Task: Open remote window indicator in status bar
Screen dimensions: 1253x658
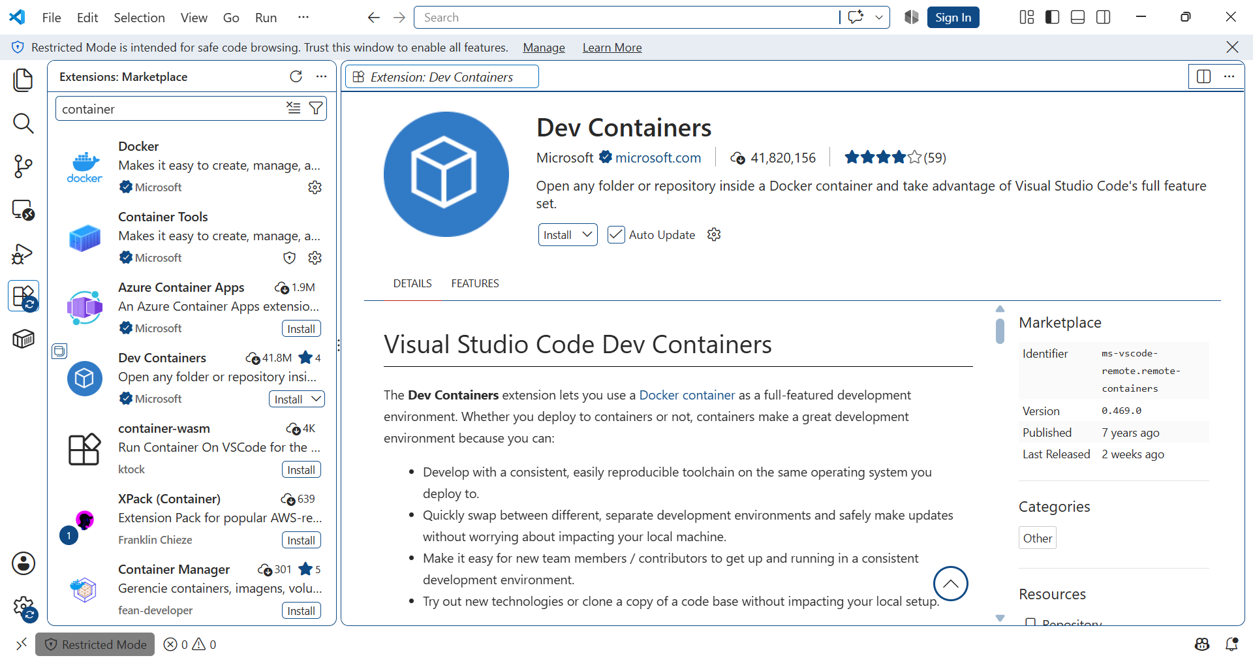Action: pos(22,644)
